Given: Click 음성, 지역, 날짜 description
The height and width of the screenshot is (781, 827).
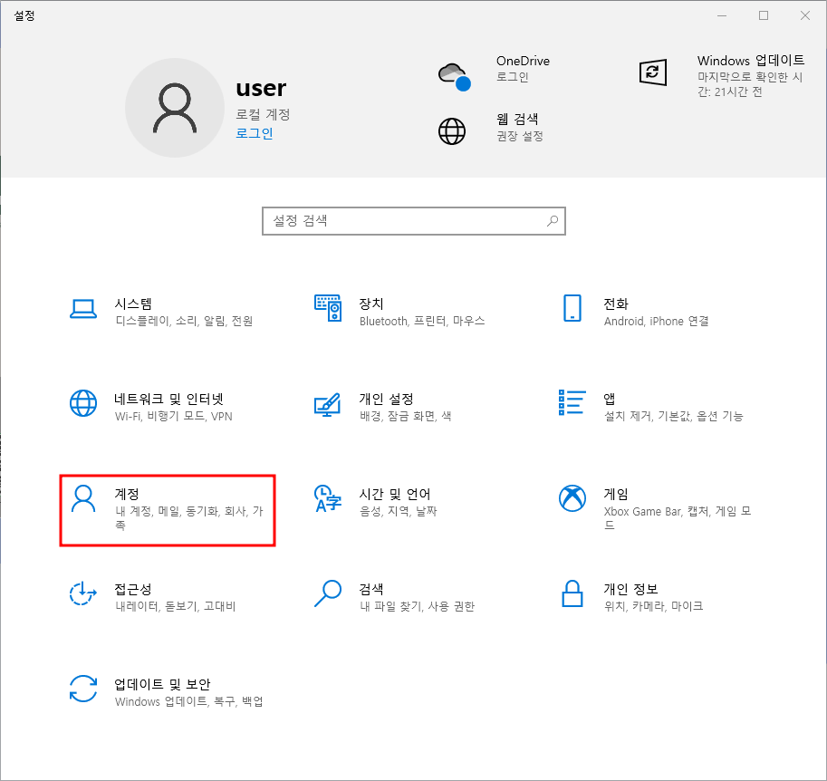Looking at the screenshot, I should 399,511.
